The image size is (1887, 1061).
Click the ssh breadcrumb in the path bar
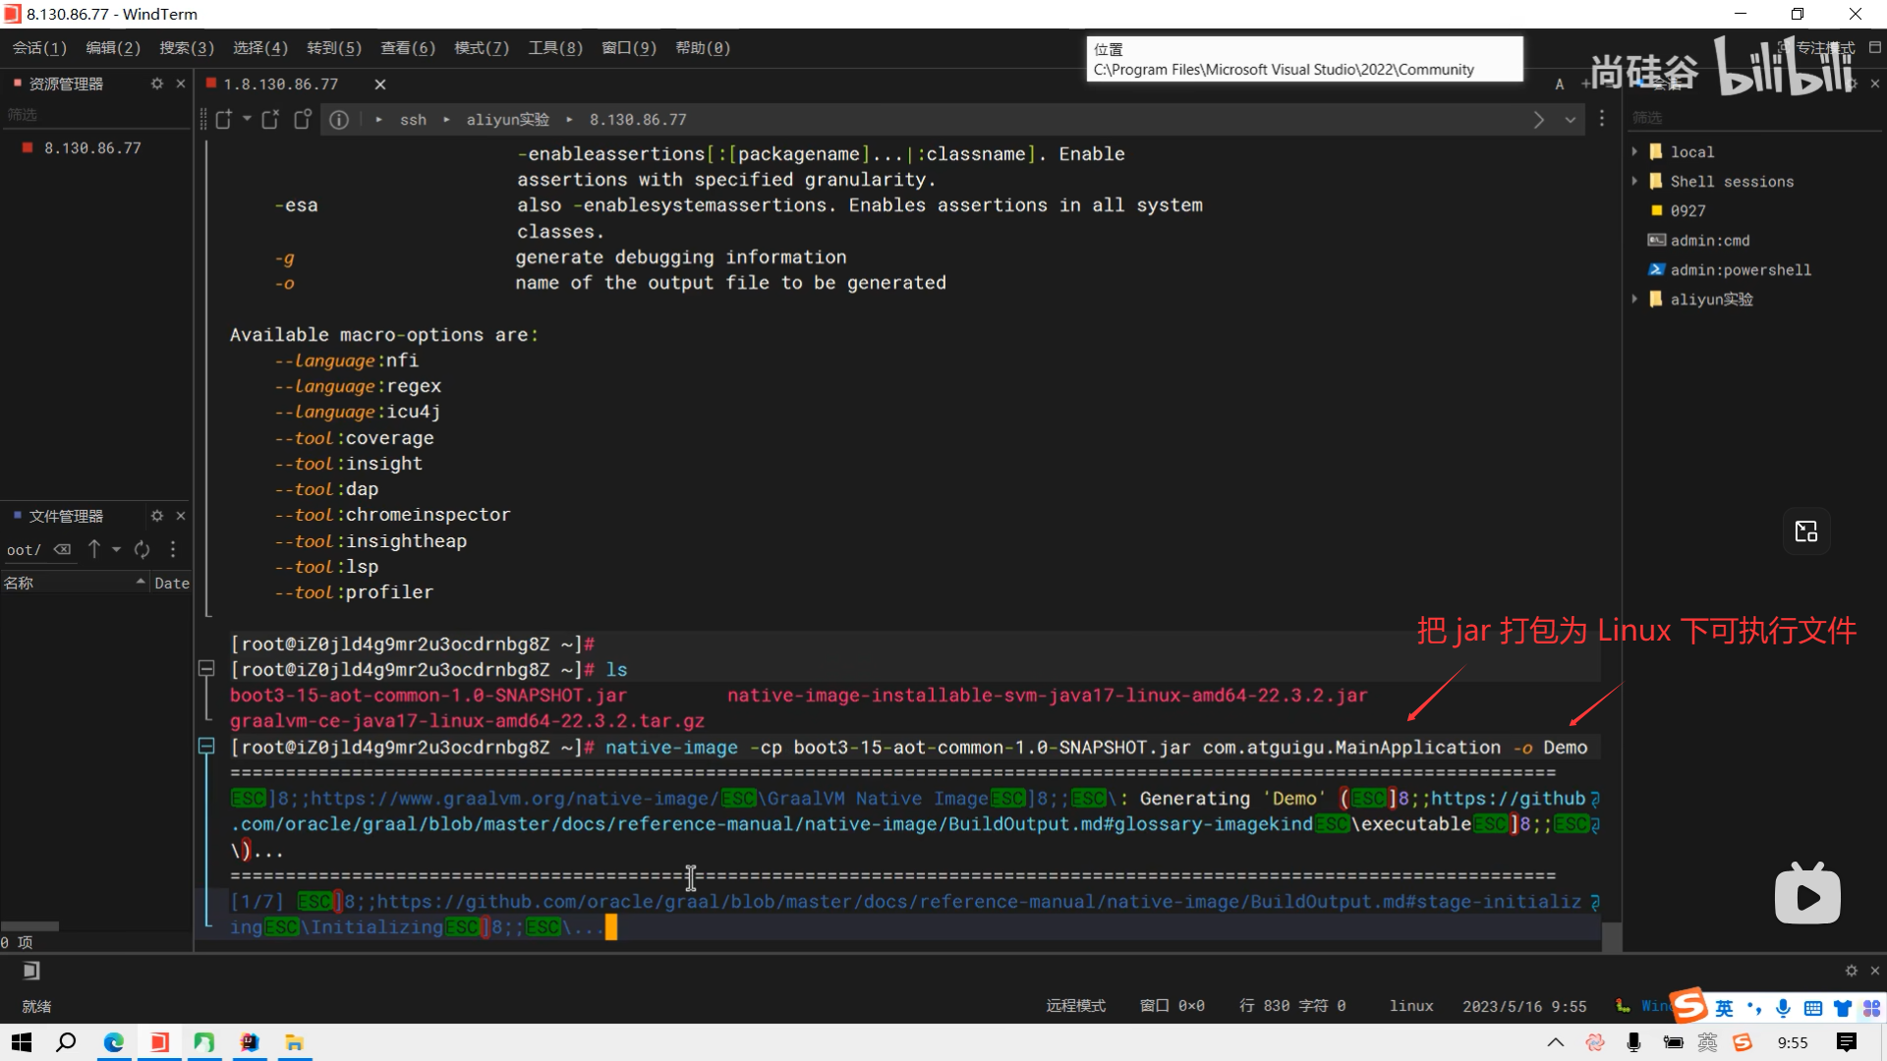tap(413, 119)
